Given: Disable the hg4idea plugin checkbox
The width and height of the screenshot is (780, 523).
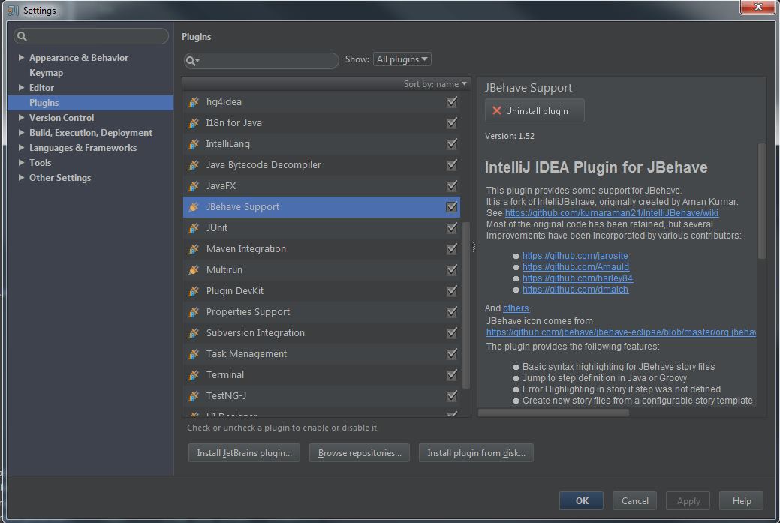Looking at the screenshot, I should (452, 101).
